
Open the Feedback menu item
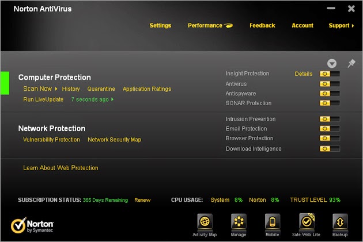pos(262,25)
